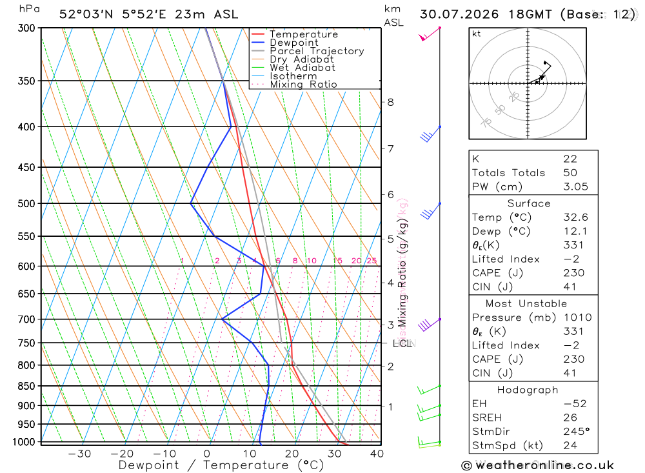Click the 300 hPa pressure label
This screenshot has width=645, height=473.
coord(26,28)
